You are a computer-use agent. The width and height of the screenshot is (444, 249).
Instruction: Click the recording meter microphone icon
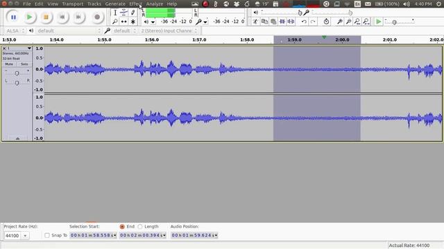coord(198,21)
